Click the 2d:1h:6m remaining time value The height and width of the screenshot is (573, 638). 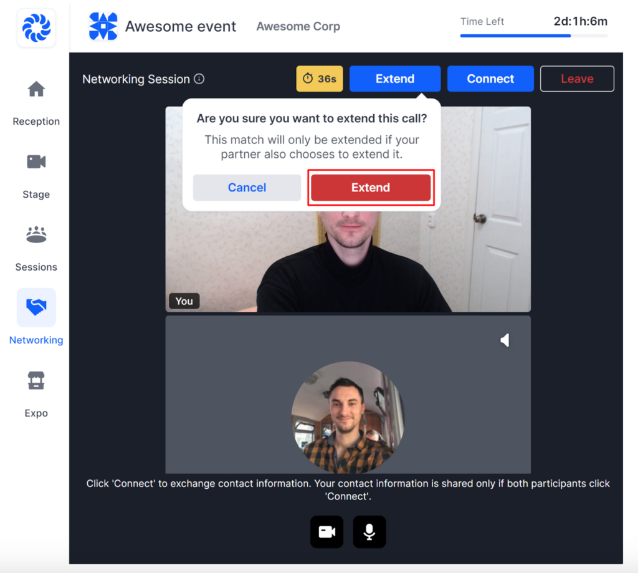581,21
